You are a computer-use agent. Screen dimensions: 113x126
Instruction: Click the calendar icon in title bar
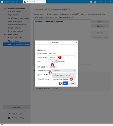tap(91, 2)
